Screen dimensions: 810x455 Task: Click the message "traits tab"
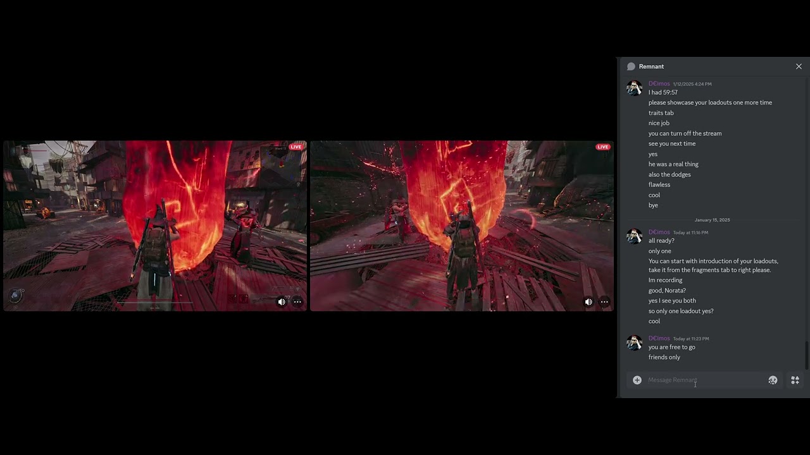[x=661, y=113]
